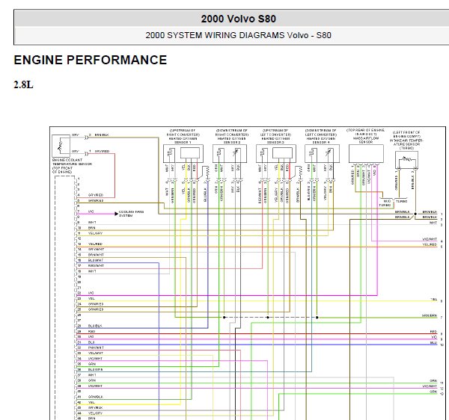
Task: Click the 'RED' wire label at pin 29
Action: point(91,331)
